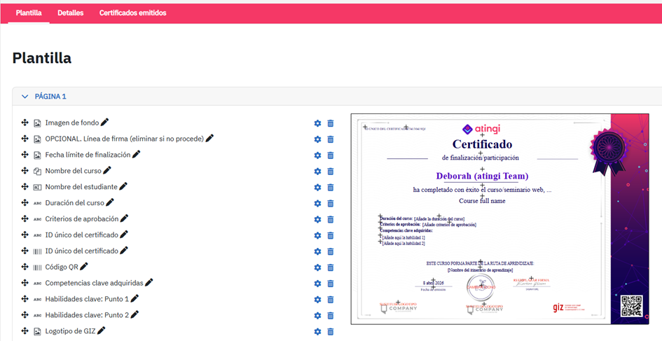Screen dimensions: 662x341
Task: Open the Certificados emitidos tab
Action: 132,13
